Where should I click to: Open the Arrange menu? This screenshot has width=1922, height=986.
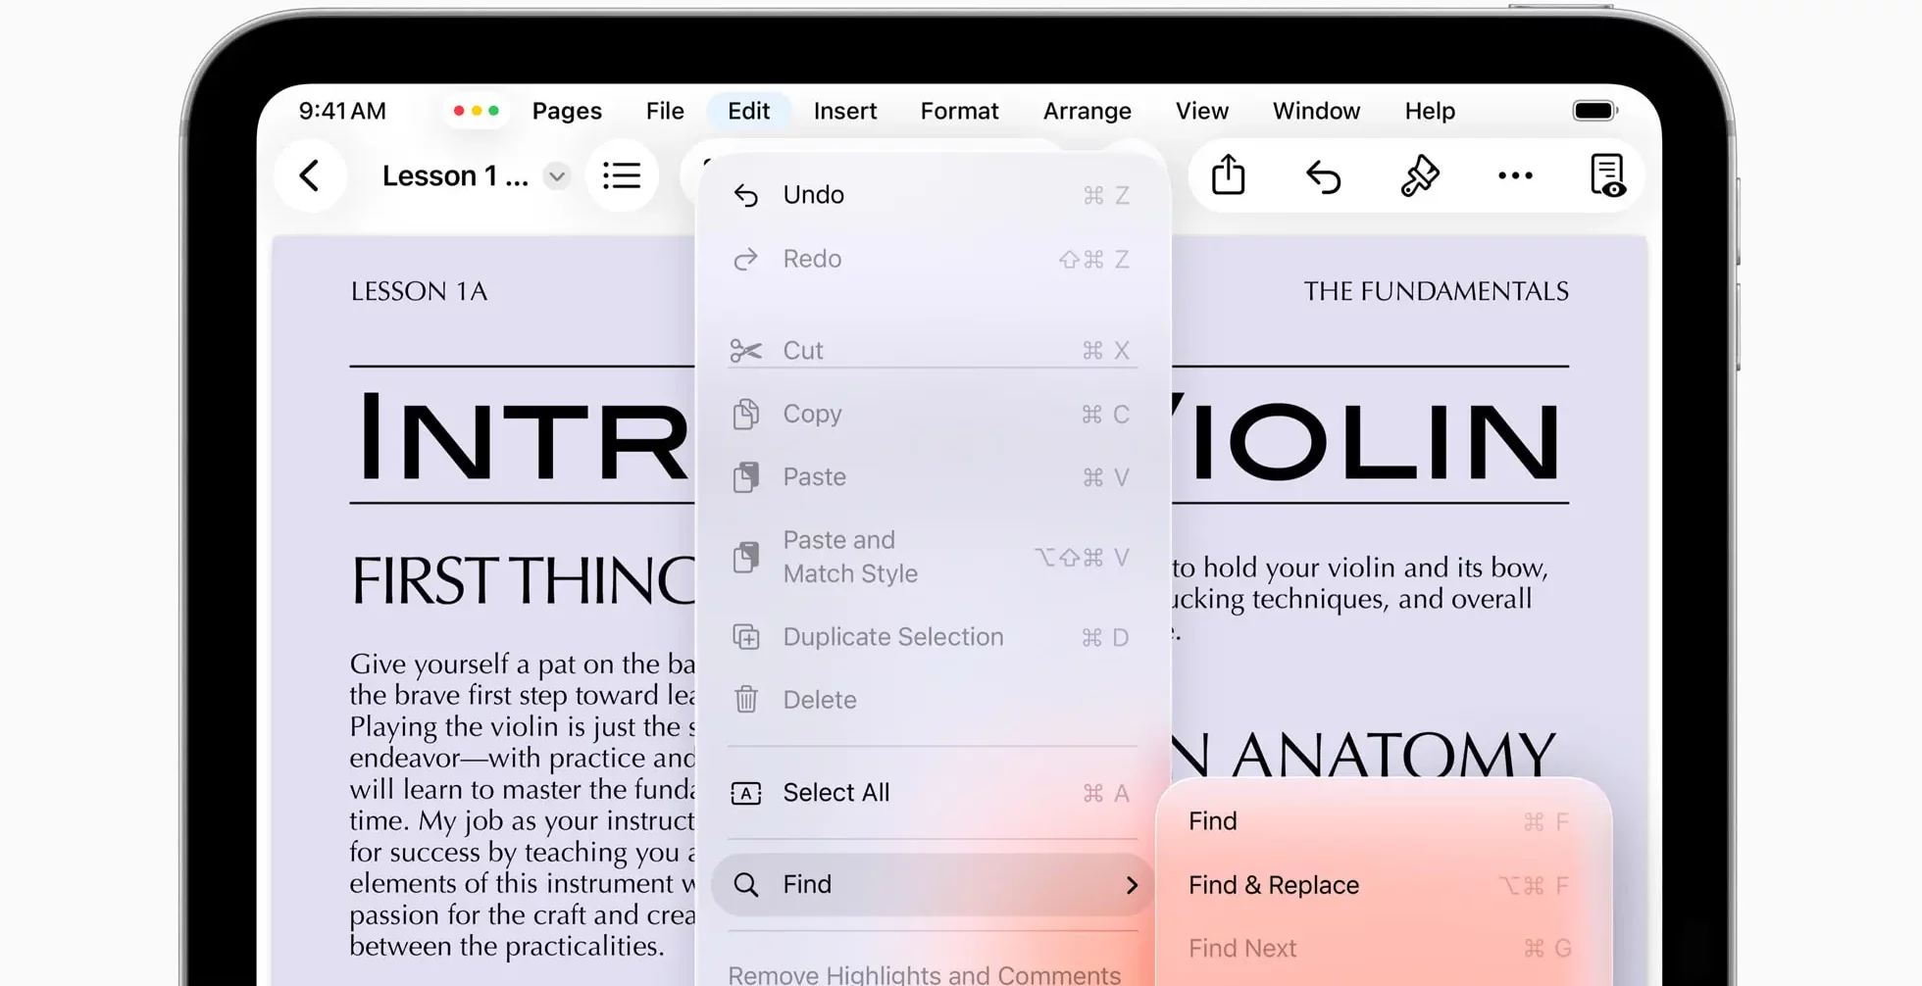pyautogui.click(x=1087, y=111)
